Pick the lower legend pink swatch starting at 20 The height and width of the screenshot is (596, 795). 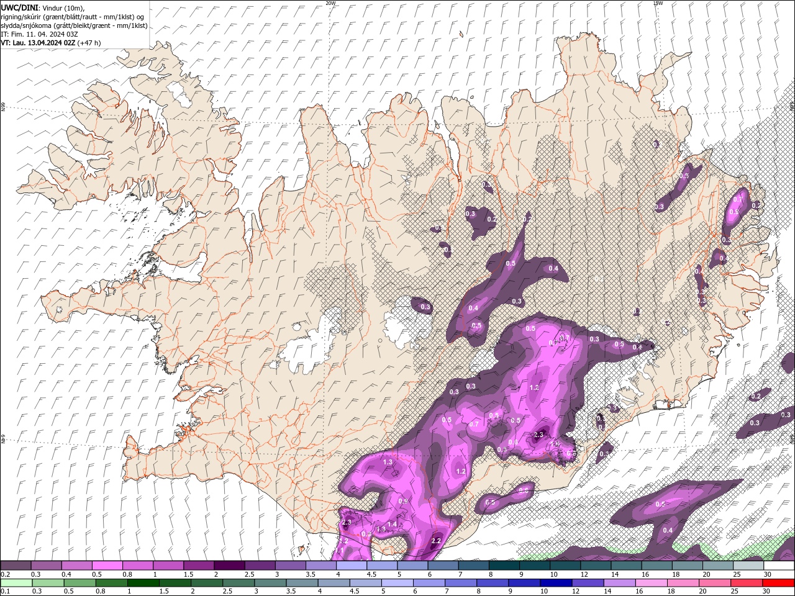point(714,583)
